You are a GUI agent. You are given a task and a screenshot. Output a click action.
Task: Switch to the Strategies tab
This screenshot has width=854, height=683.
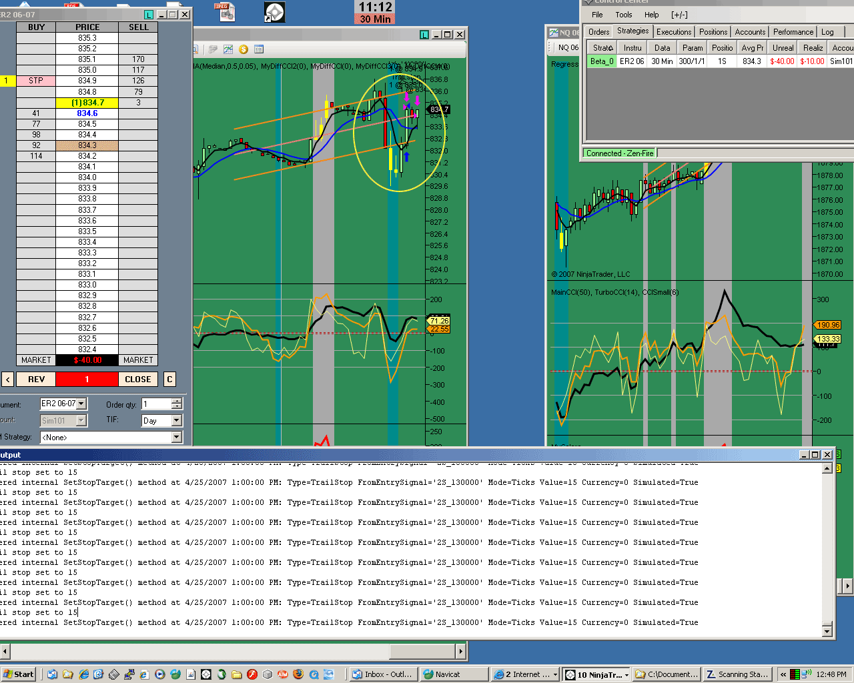632,31
